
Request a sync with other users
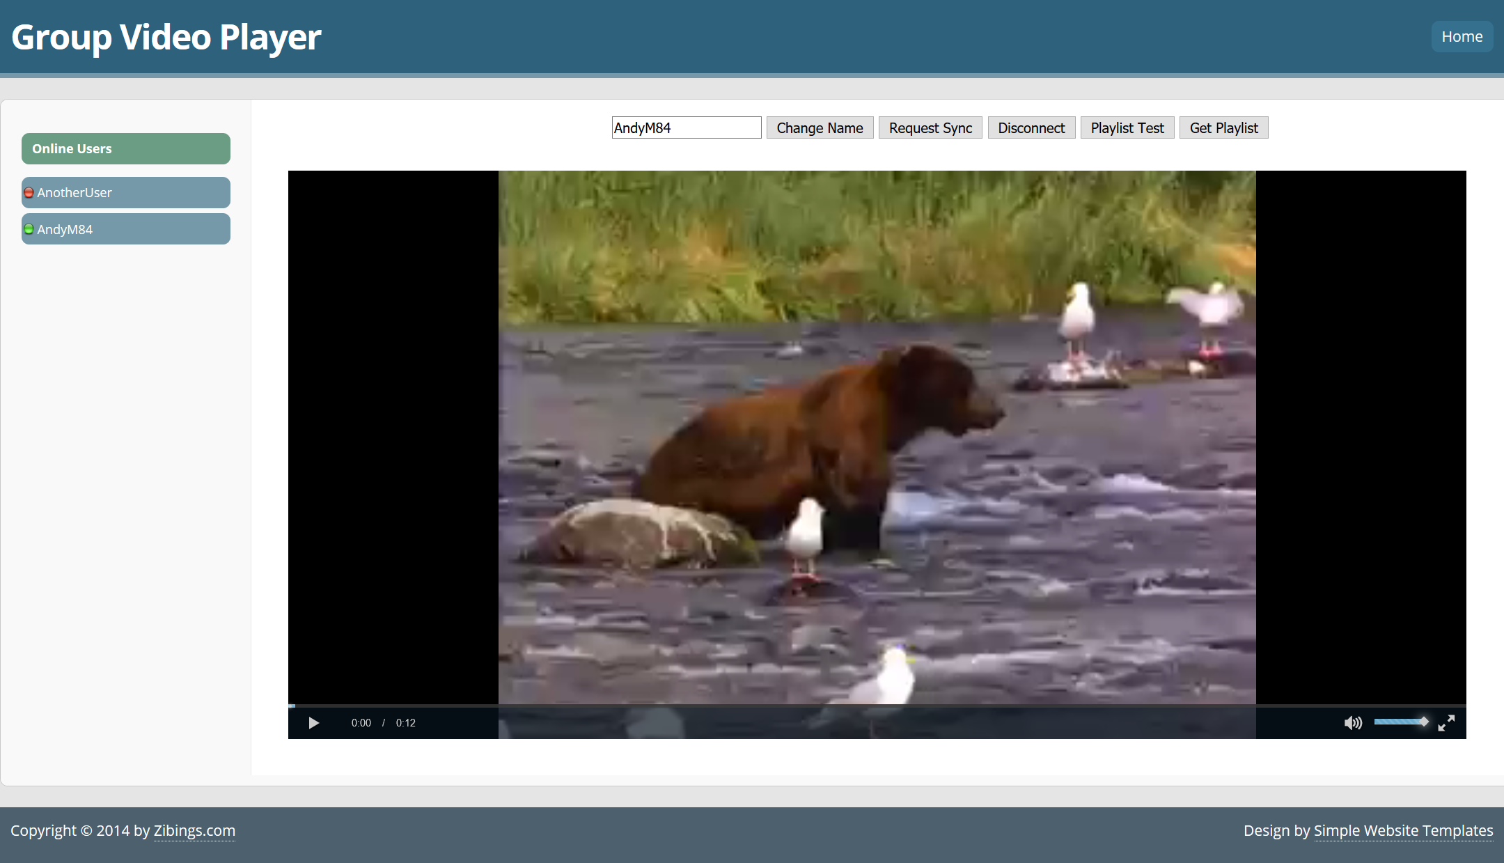(x=930, y=128)
